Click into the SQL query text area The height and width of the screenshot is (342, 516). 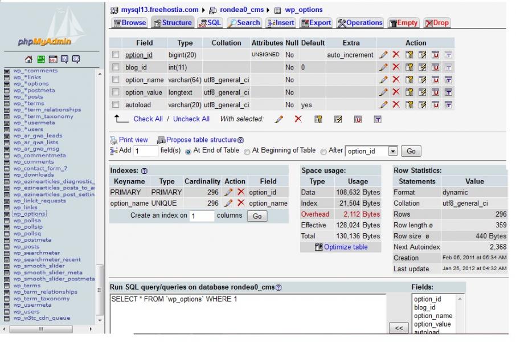[248, 314]
